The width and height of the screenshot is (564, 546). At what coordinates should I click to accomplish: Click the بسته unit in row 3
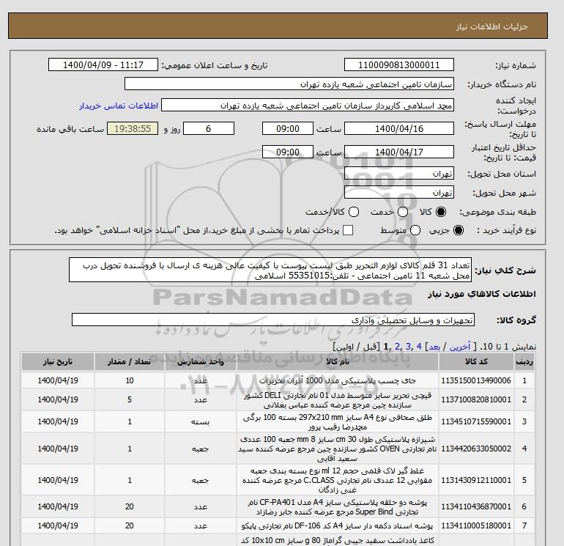point(201,422)
